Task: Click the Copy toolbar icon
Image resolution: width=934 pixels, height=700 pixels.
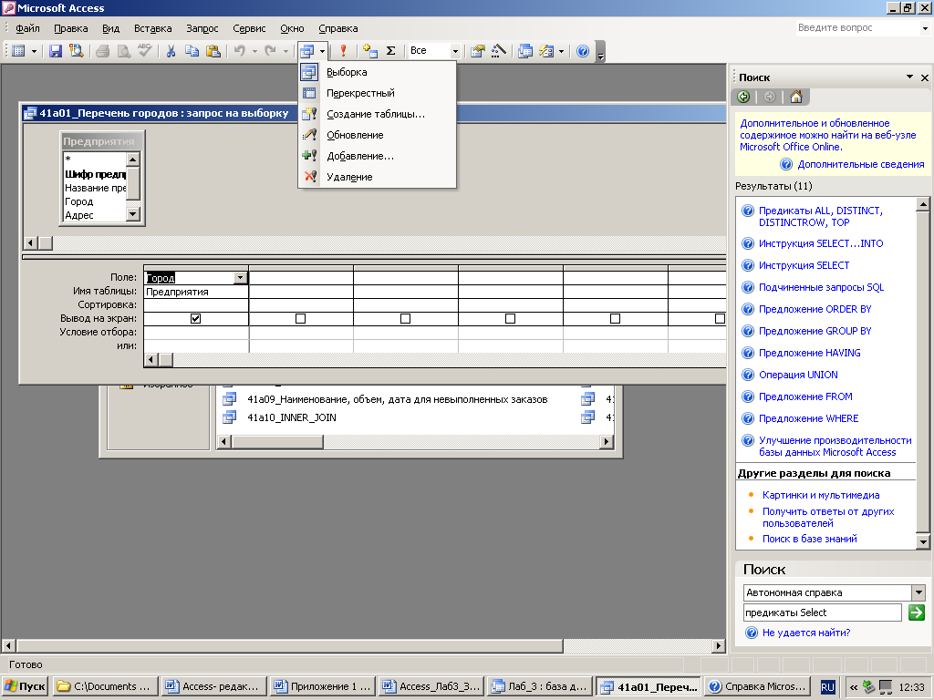Action: pyautogui.click(x=192, y=51)
